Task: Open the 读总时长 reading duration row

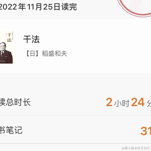Action: (75, 102)
